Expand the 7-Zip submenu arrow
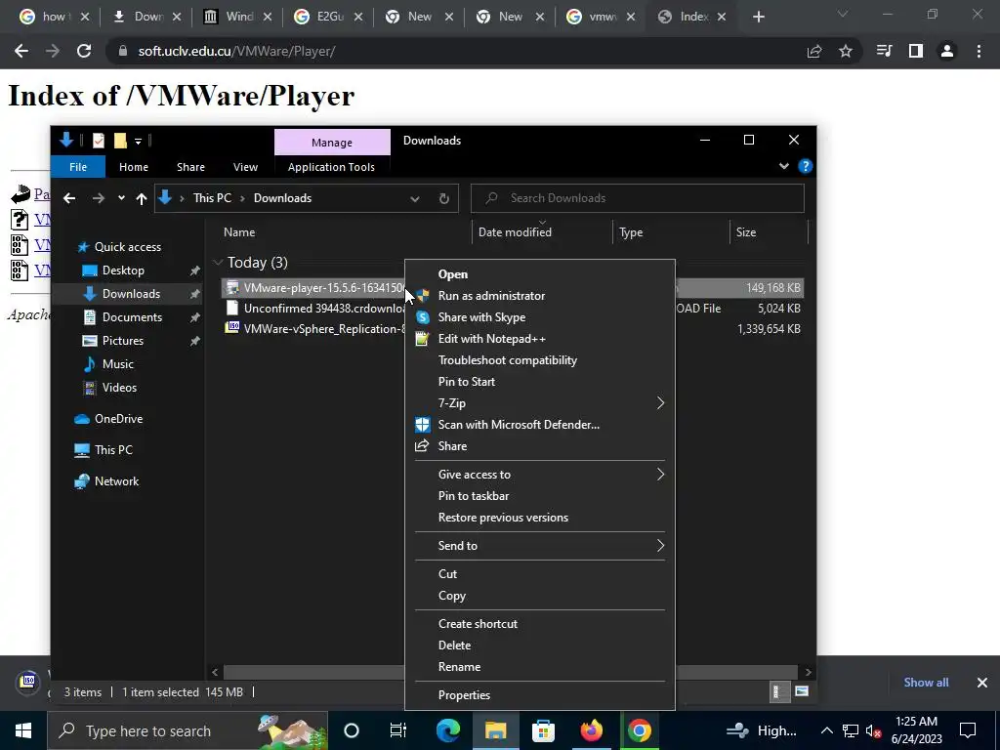1000x750 pixels. 660,403
